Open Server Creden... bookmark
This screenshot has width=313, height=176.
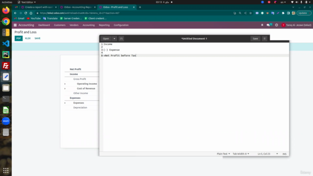71,19
